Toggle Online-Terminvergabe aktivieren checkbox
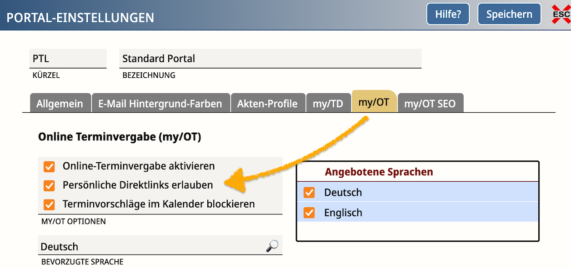The width and height of the screenshot is (571, 269). point(49,166)
